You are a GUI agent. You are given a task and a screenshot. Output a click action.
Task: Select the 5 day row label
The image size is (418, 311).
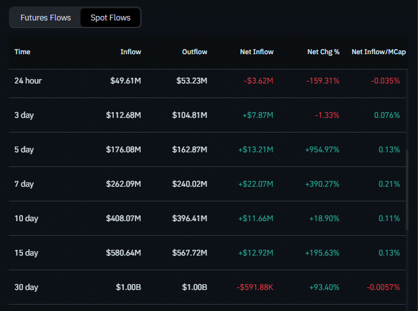point(24,150)
